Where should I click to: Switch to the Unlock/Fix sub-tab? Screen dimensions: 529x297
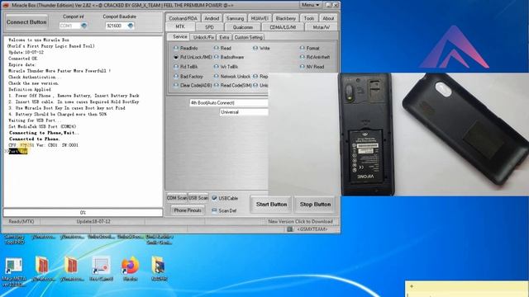click(203, 37)
